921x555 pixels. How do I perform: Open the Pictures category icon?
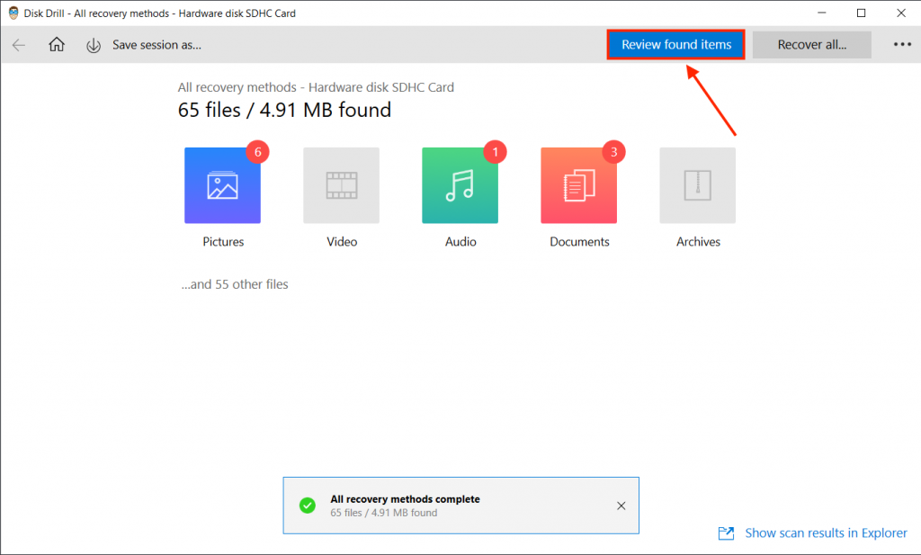222,184
